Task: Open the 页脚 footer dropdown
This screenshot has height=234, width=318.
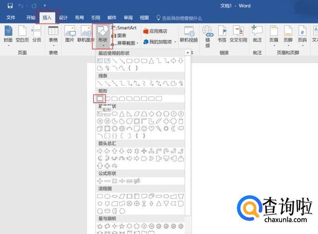Action: [x=288, y=36]
